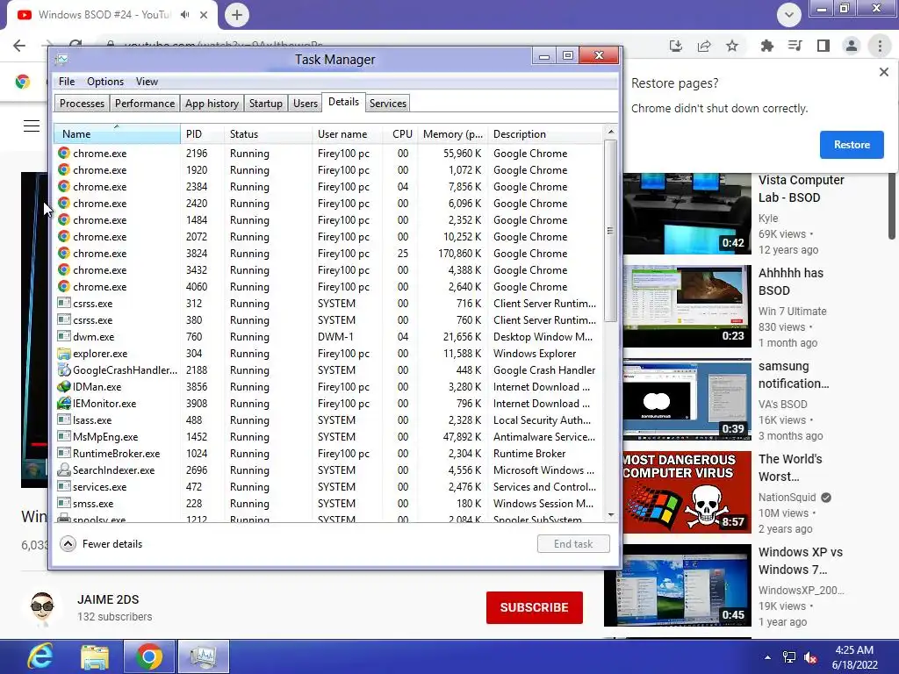Click Task Manager vertical scrollbar thumb
Image resolution: width=899 pixels, height=674 pixels.
(611, 231)
